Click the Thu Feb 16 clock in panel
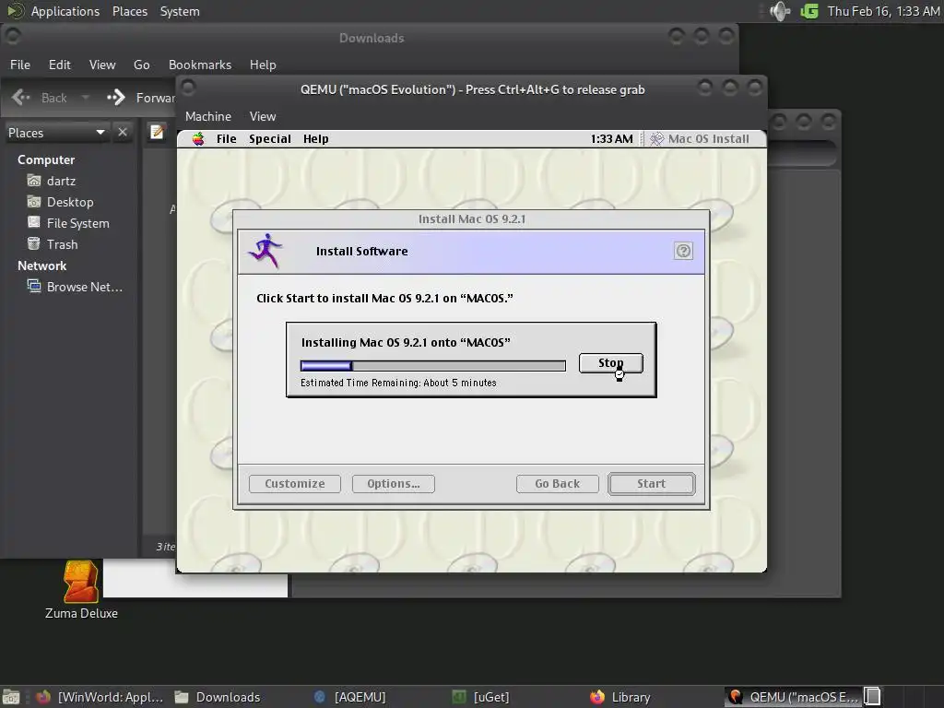 click(x=883, y=11)
